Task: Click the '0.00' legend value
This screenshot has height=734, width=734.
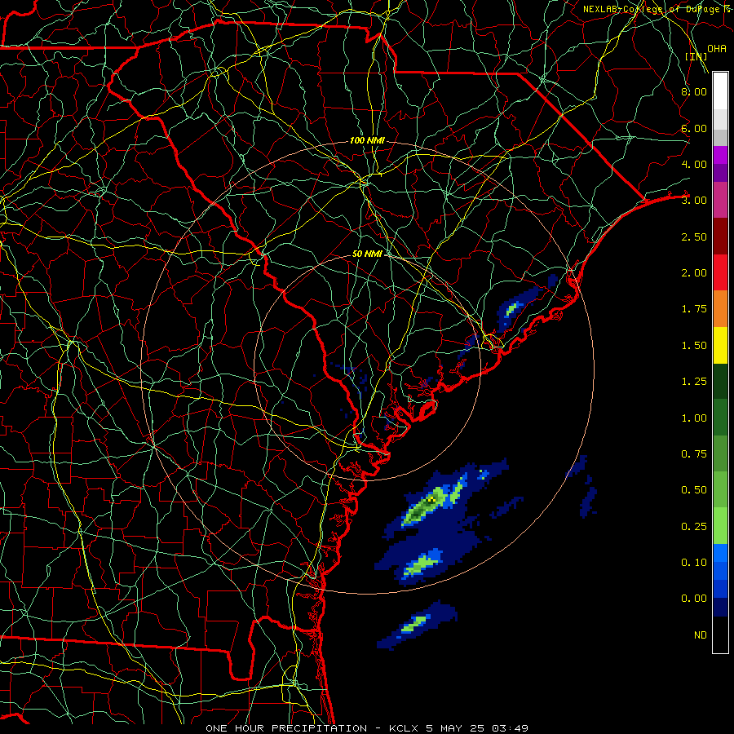Action: [x=694, y=599]
